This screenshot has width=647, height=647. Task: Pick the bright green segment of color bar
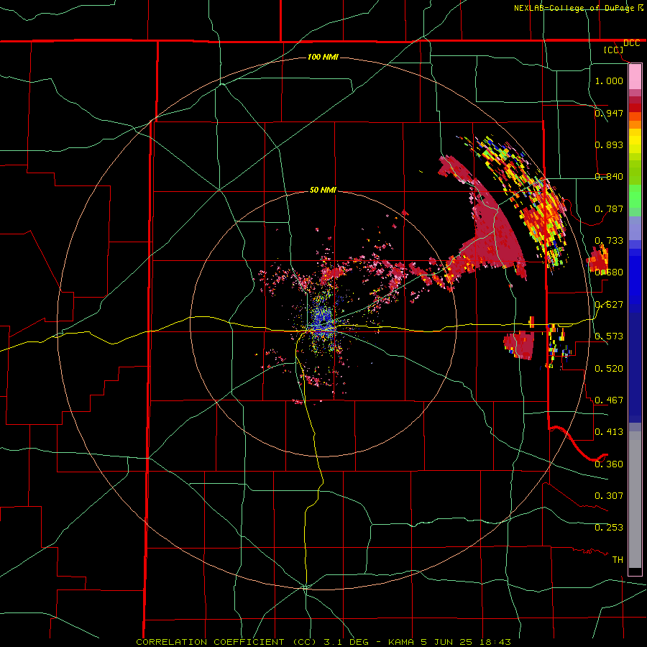635,196
